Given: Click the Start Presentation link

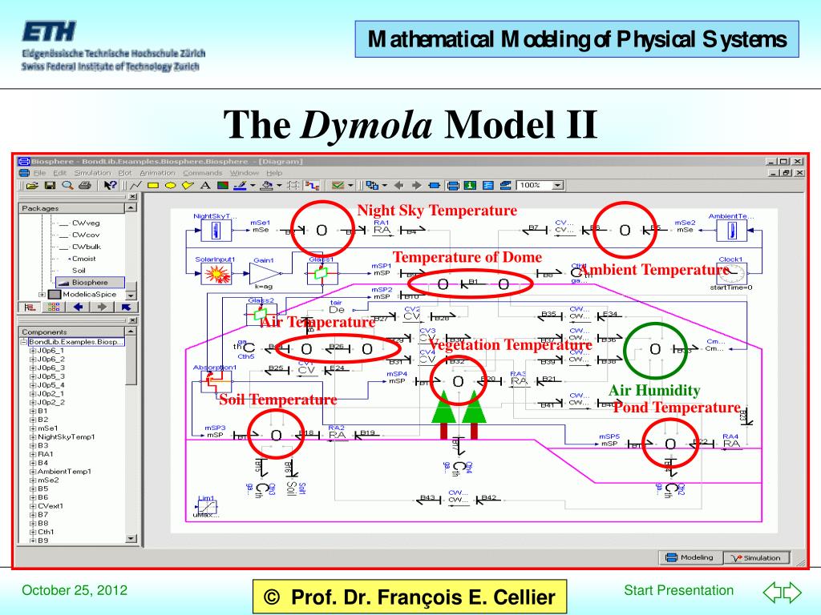Looking at the screenshot, I should pos(678,590).
